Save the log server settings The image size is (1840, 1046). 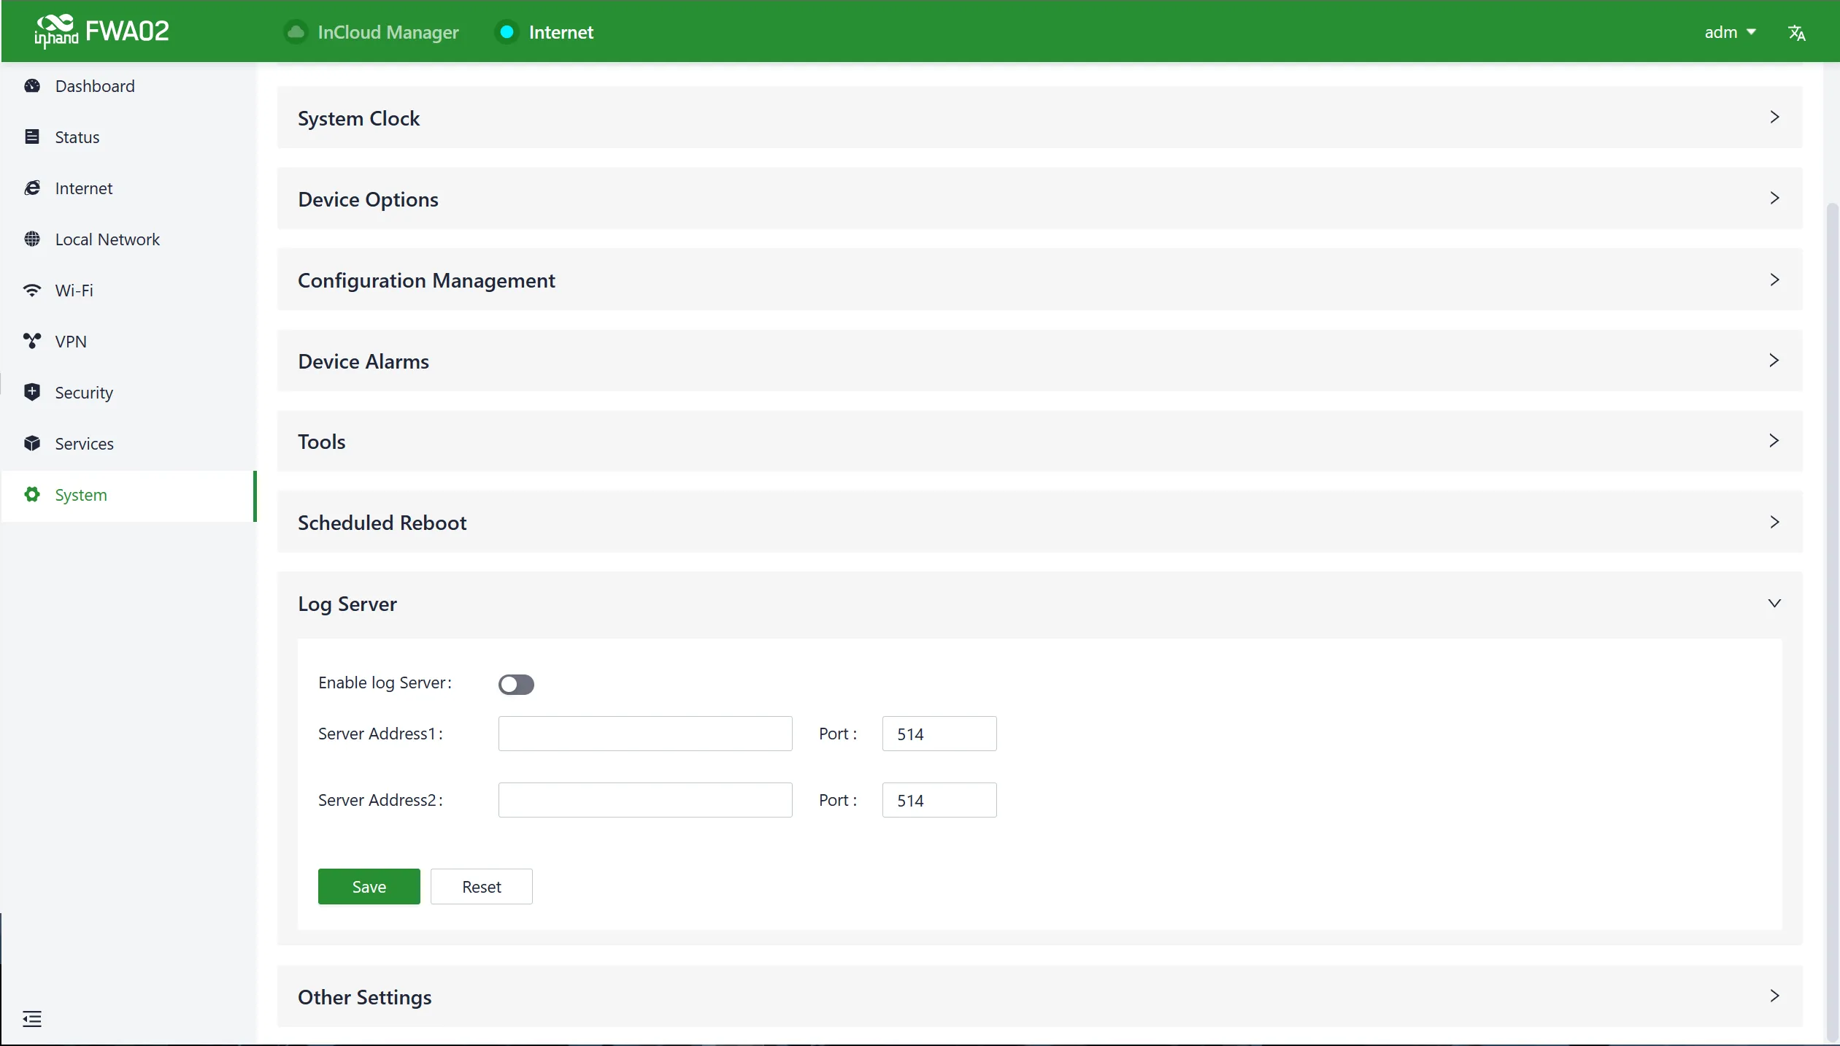pyautogui.click(x=369, y=886)
